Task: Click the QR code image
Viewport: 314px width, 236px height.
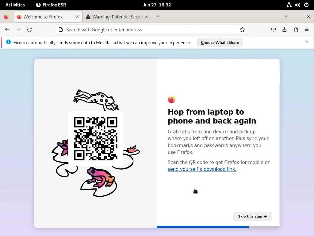Action: click(96, 139)
